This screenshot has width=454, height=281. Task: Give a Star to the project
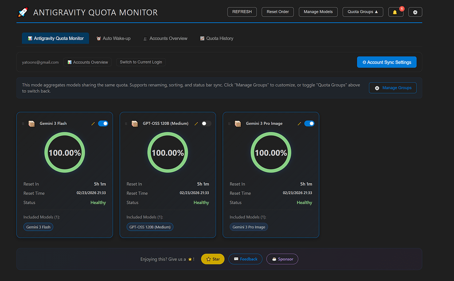[x=213, y=259]
